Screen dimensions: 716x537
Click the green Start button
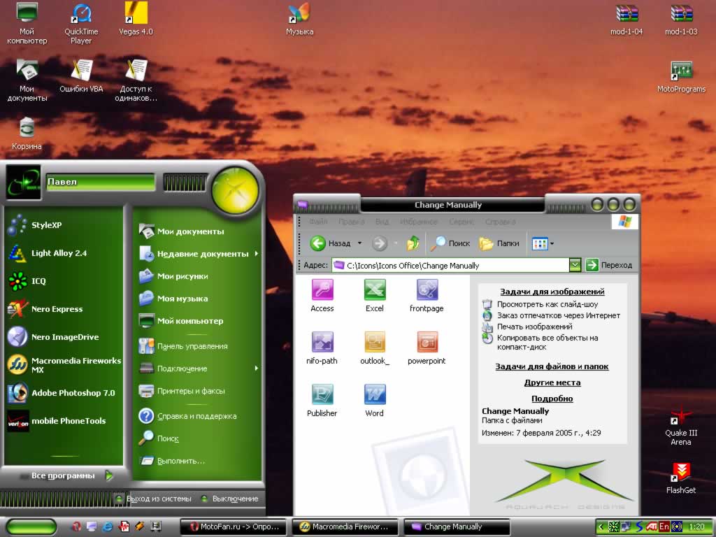pyautogui.click(x=31, y=527)
